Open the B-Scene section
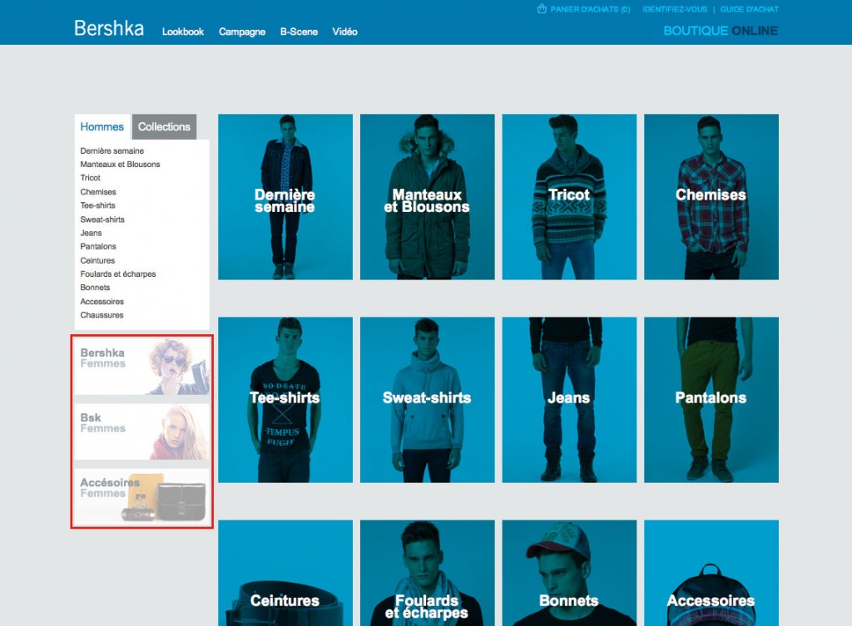This screenshot has height=626, width=852. 299,32
